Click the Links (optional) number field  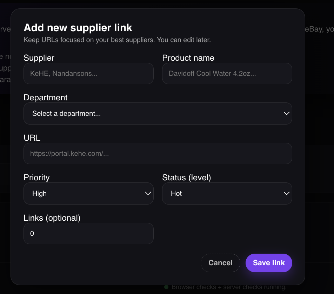pos(88,233)
